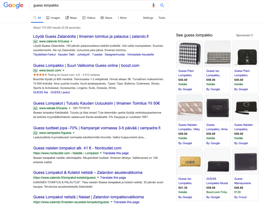Click 'Translate this page' for Nordoutlet result
Screen dimensions: 264x204
click(x=116, y=153)
